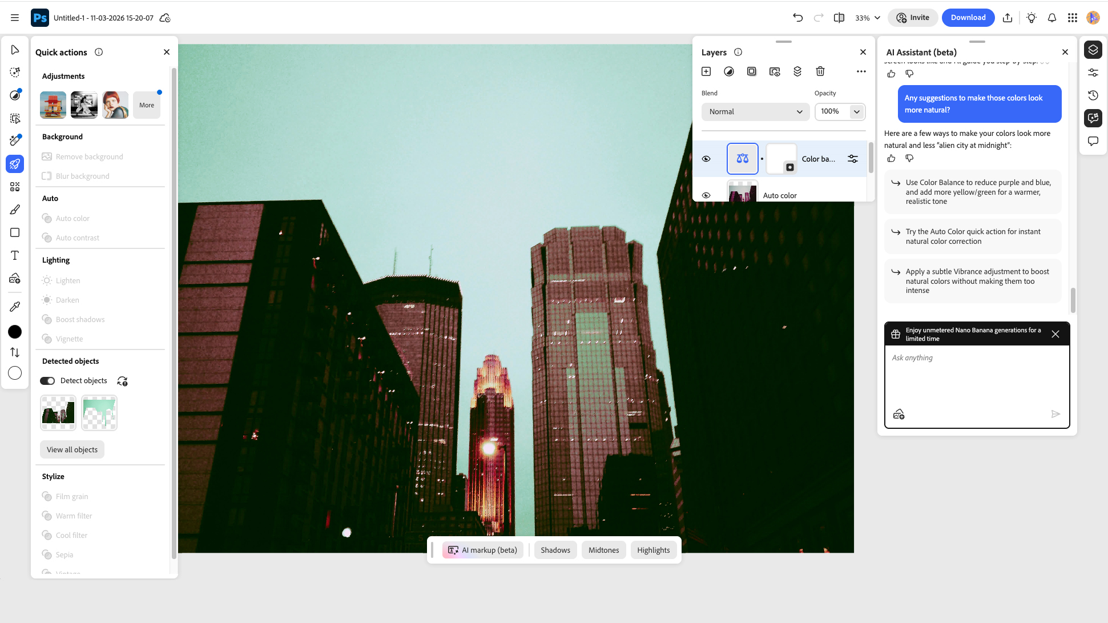Delete the selected layer using the trash icon
The height and width of the screenshot is (623, 1108).
pyautogui.click(x=820, y=71)
